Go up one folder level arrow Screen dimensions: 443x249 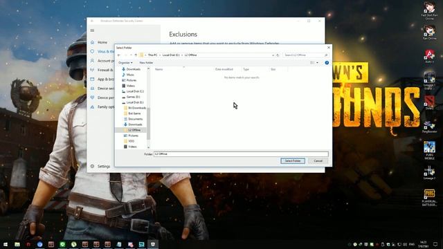click(x=136, y=55)
